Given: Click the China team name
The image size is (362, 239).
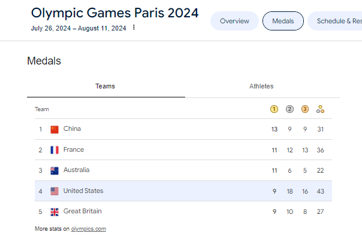Looking at the screenshot, I should [x=72, y=129].
